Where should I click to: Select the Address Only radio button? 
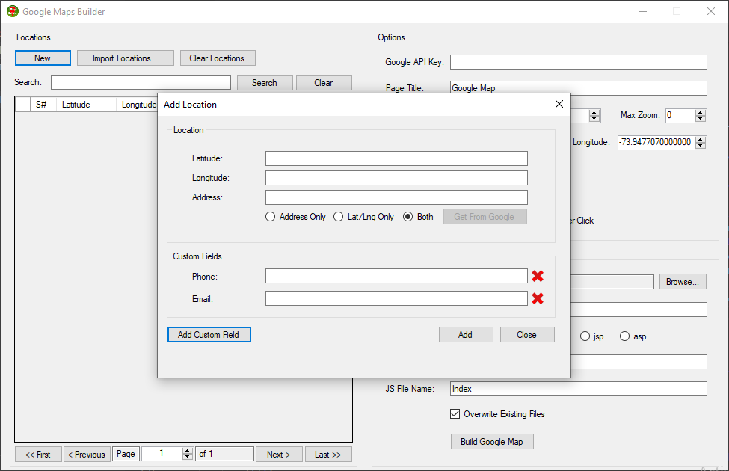(270, 216)
